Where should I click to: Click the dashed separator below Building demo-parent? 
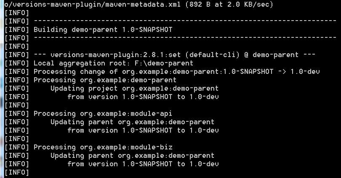(x=176, y=38)
